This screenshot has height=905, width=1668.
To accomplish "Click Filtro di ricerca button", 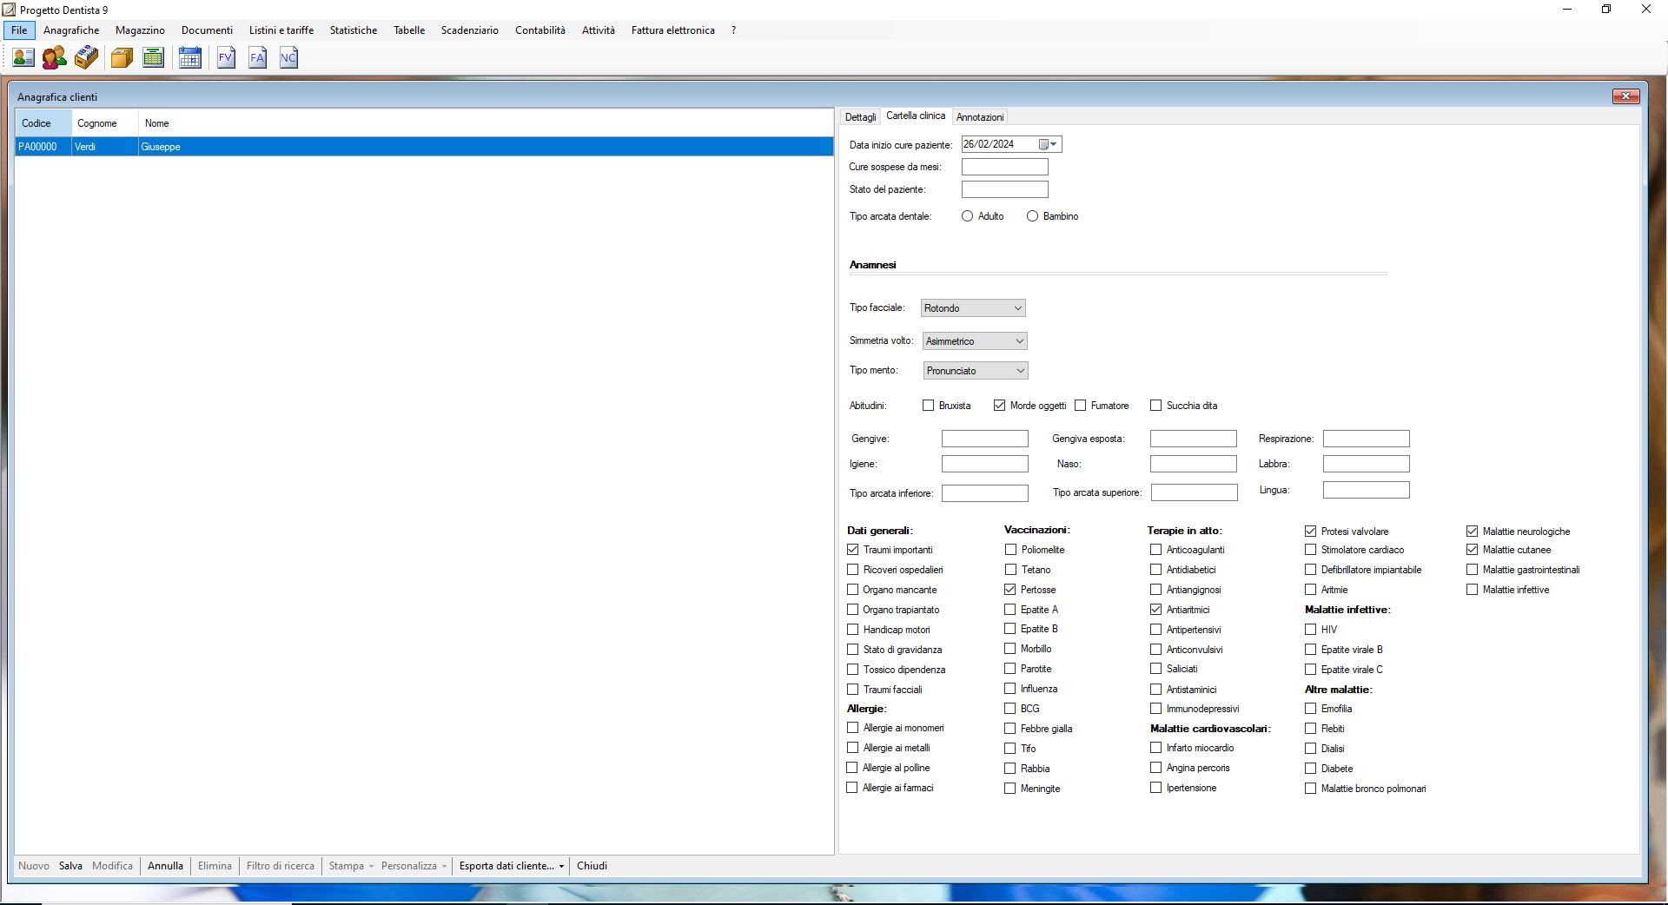I will [x=281, y=866].
